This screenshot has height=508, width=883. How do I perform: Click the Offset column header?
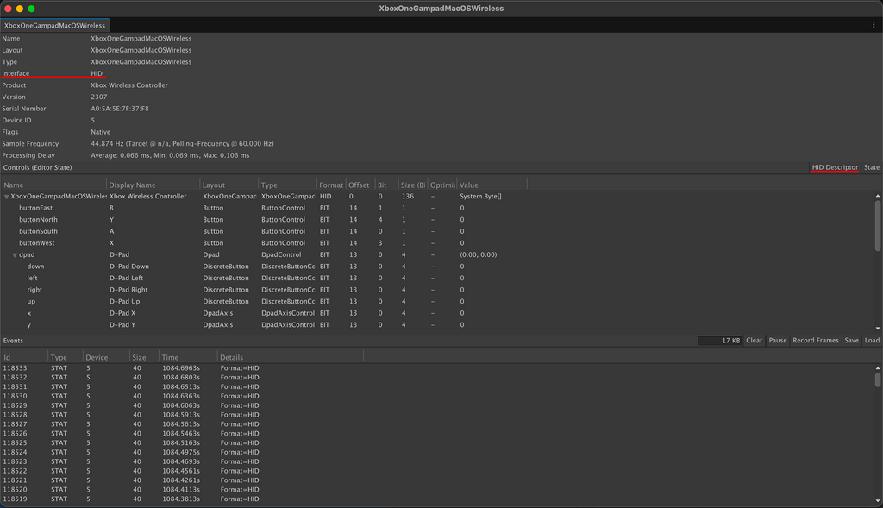360,185
